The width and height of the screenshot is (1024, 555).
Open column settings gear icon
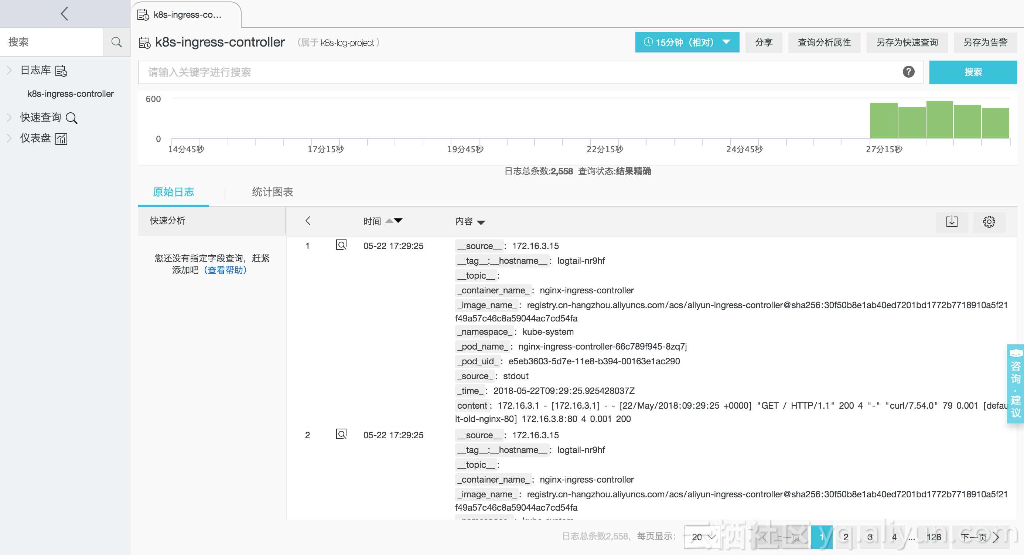(989, 221)
